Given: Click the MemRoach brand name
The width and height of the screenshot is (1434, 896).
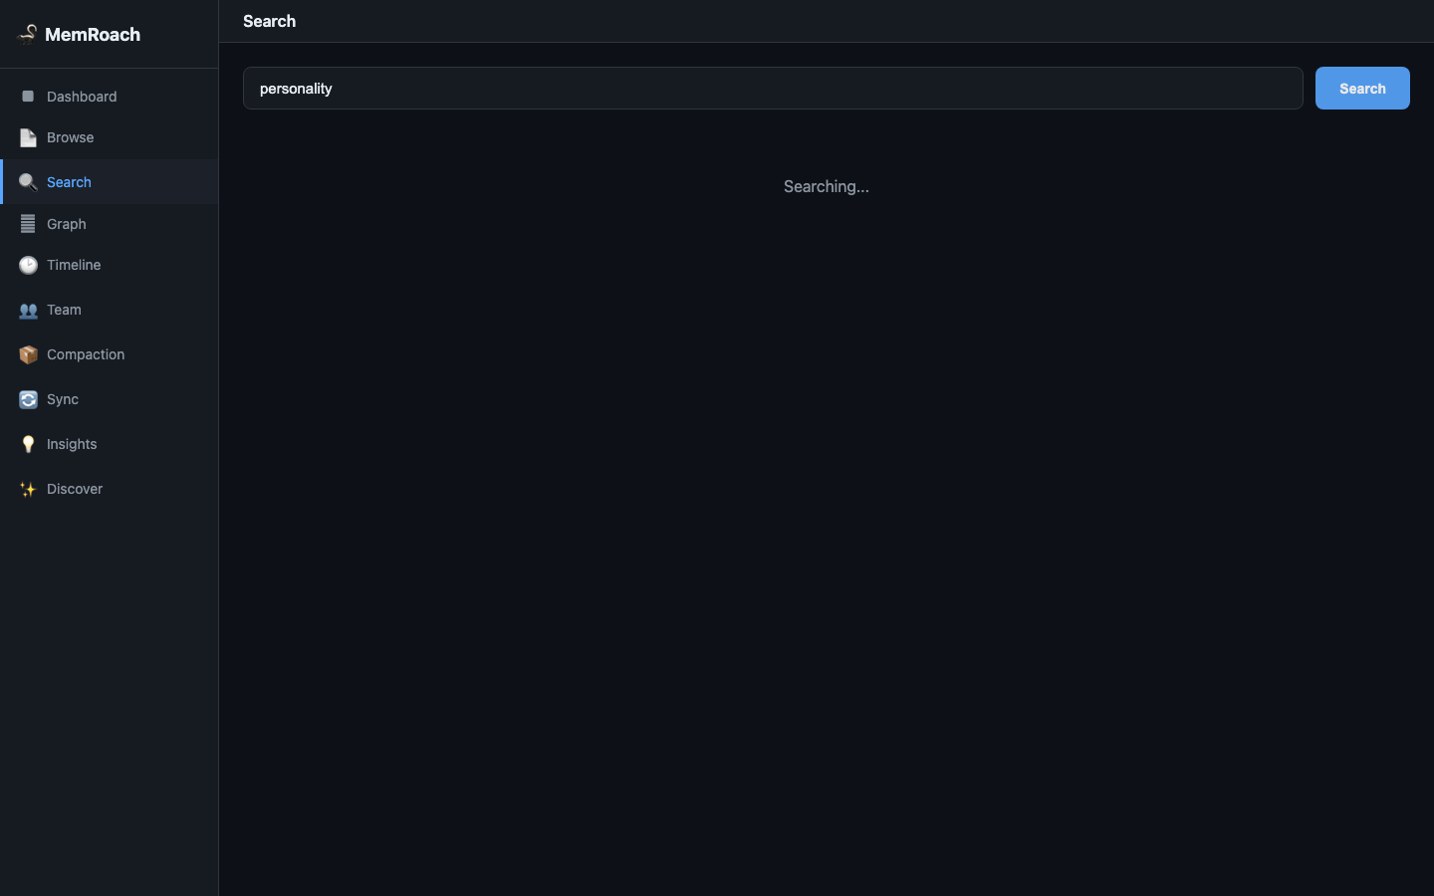Looking at the screenshot, I should [93, 35].
